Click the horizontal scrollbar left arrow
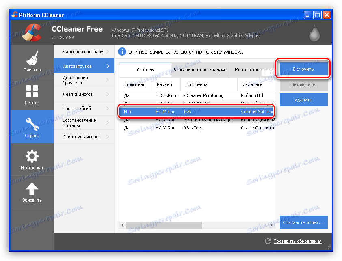Viewport: 342px width, 261px height. 123,225
